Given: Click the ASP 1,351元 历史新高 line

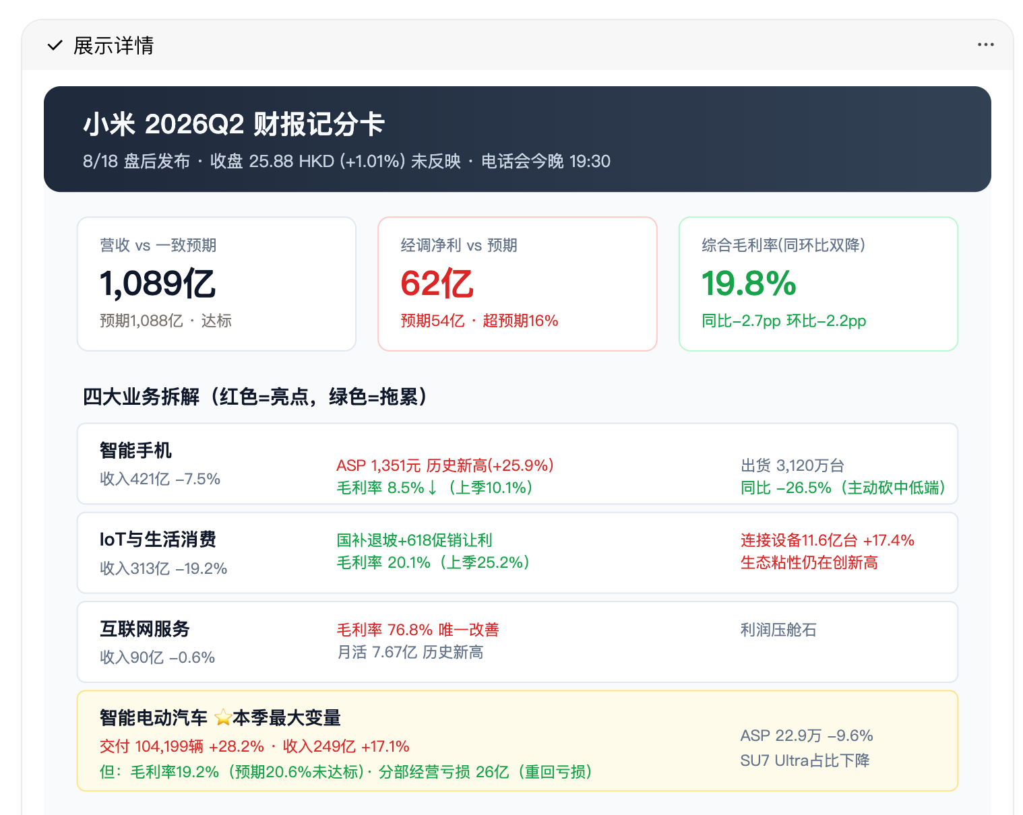Looking at the screenshot, I should (445, 465).
